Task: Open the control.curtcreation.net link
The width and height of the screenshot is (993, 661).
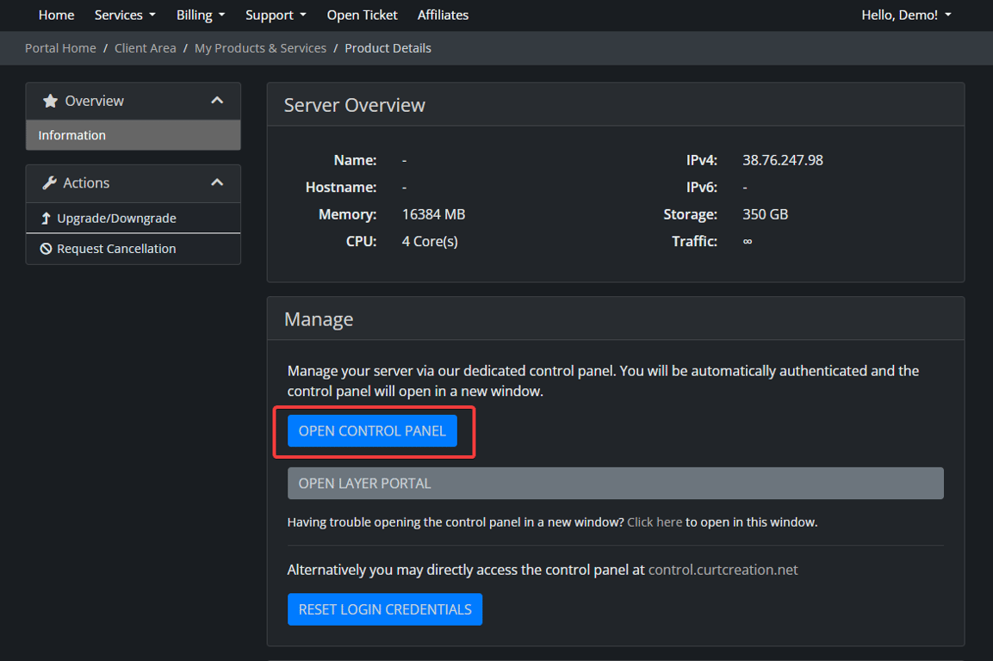Action: coord(723,570)
